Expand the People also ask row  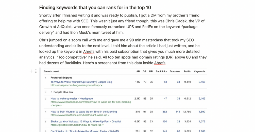tap(51, 92)
